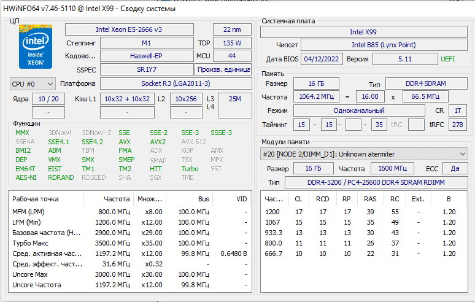475x302 pixels.
Task: Click the AVX2 feature indicator
Action: click(x=158, y=142)
